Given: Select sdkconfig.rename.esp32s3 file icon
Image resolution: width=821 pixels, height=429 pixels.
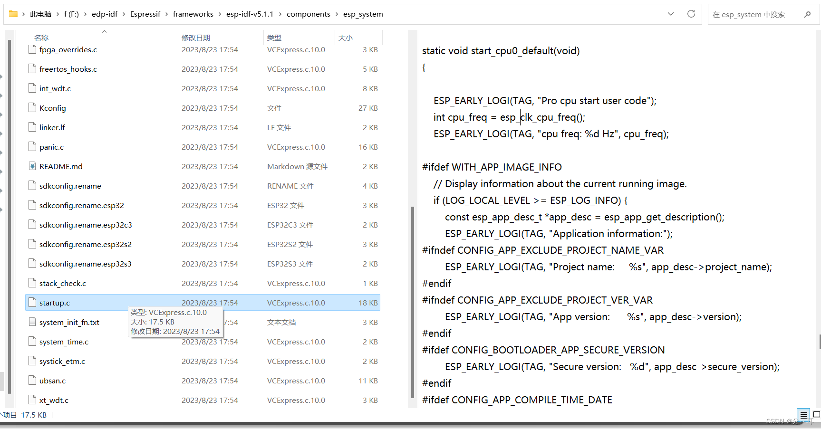Looking at the screenshot, I should click(x=32, y=264).
